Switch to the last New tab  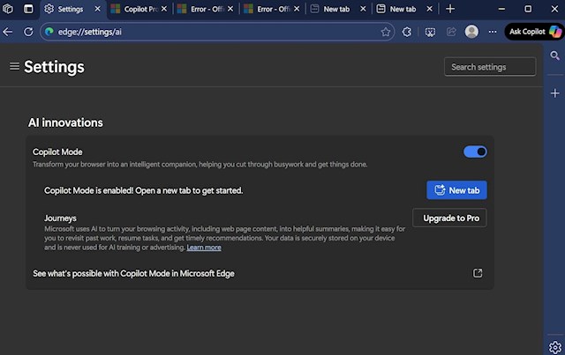coord(403,9)
